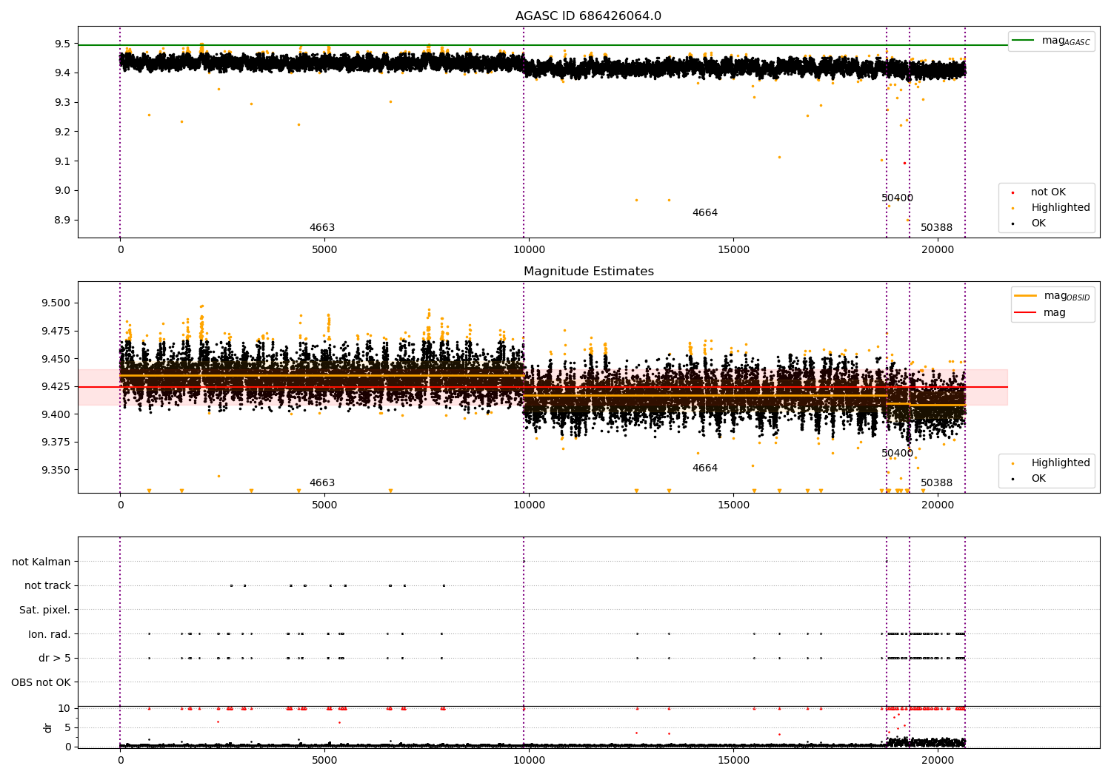Image resolution: width=1111 pixels, height=777 pixels.
Task: Click y-axis tick 9.5 on top plot
Action: coord(62,44)
